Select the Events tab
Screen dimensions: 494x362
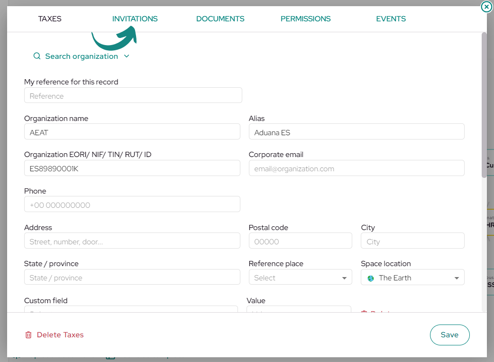coord(391,19)
